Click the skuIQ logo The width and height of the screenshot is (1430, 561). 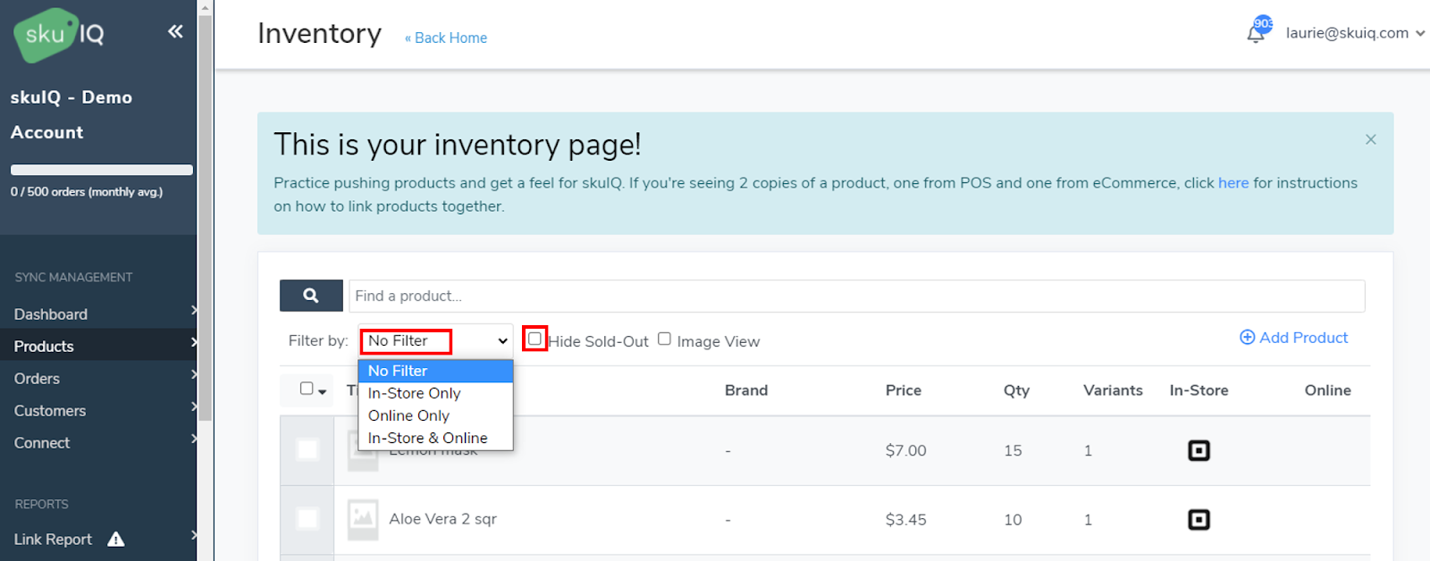click(59, 35)
